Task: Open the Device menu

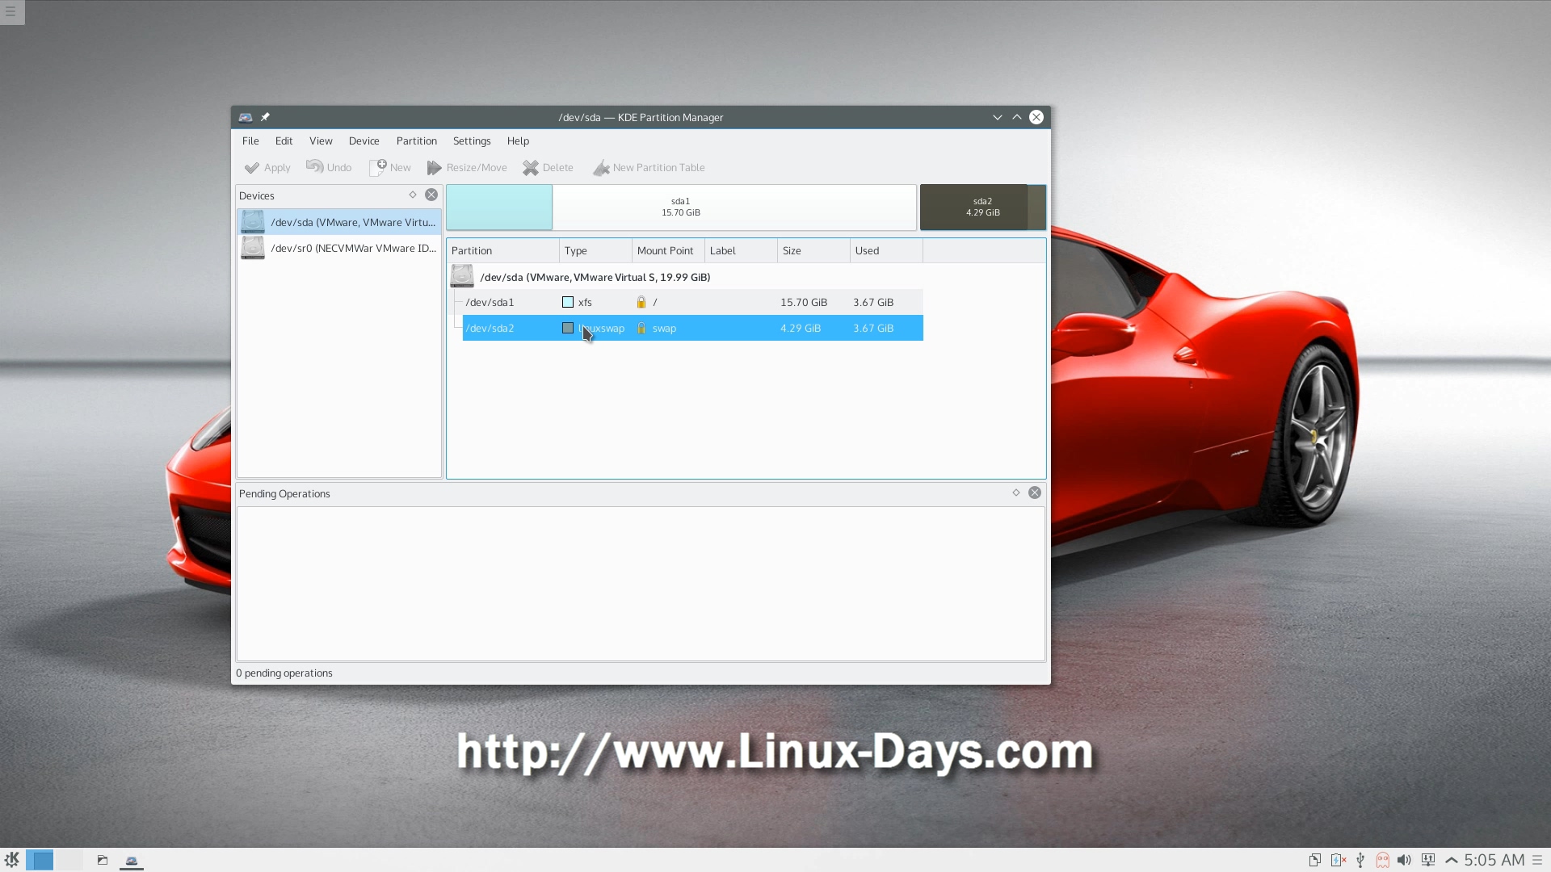Action: point(364,140)
